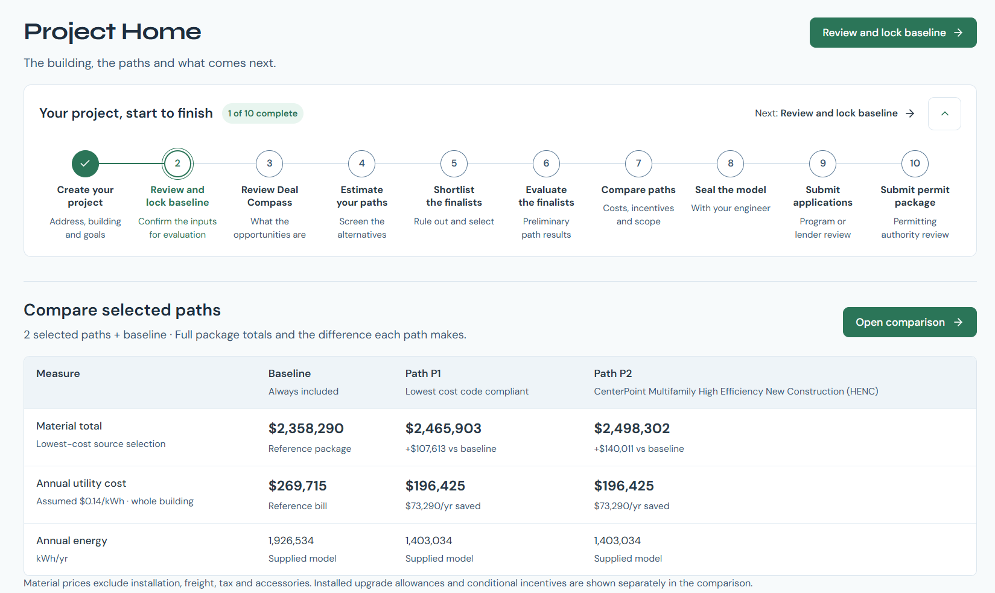Open the Seal the model step label

731,189
